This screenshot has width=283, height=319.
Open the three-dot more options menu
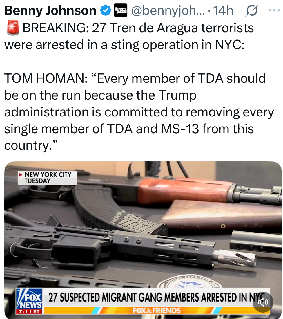coord(274,10)
